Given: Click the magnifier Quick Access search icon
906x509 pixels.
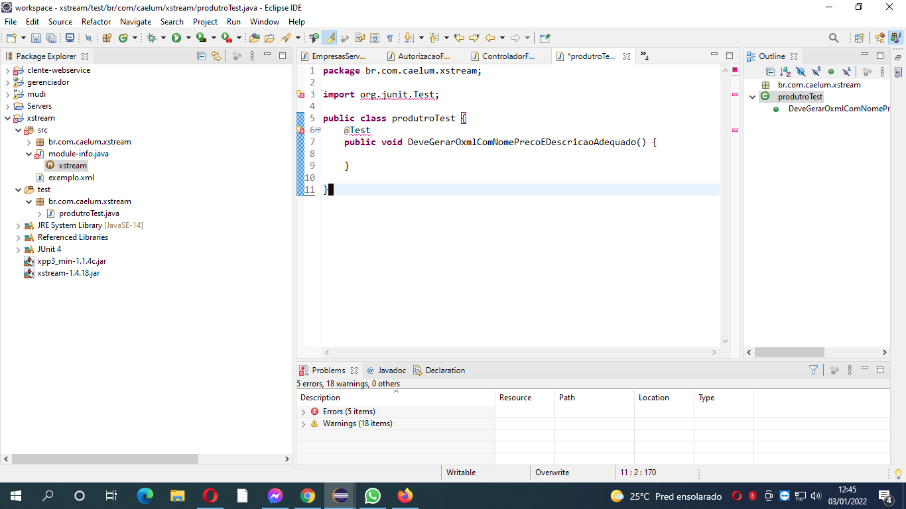Looking at the screenshot, I should (834, 38).
